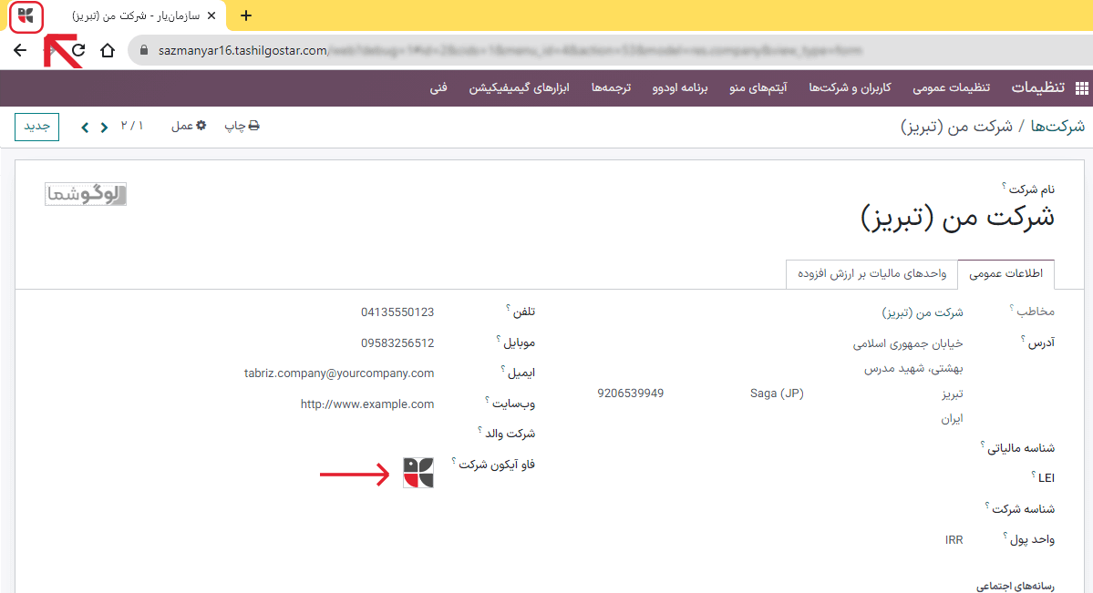Open the عمل action dropdown
The width and height of the screenshot is (1093, 593).
pos(189,126)
